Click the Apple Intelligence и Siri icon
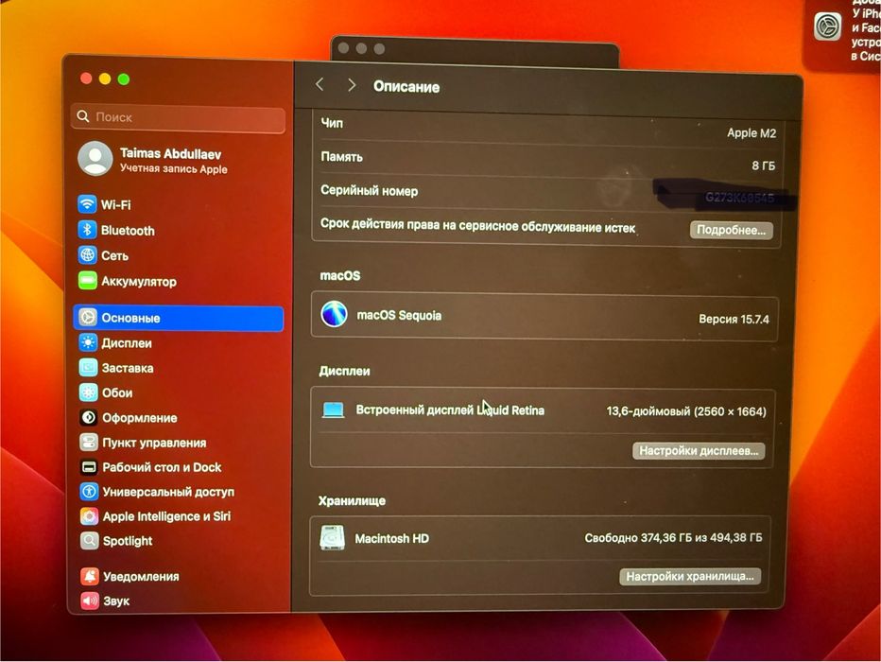881x662 pixels. tap(90, 516)
